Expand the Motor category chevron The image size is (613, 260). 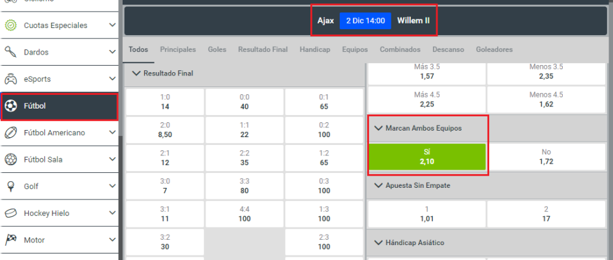point(112,240)
